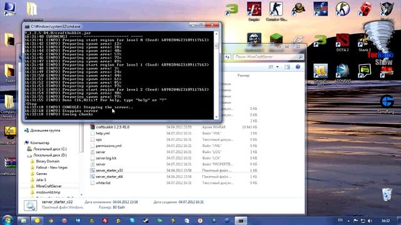Open the view options dropdown arrow in Explorer
This screenshot has height=225, width=401.
pyautogui.click(x=277, y=67)
